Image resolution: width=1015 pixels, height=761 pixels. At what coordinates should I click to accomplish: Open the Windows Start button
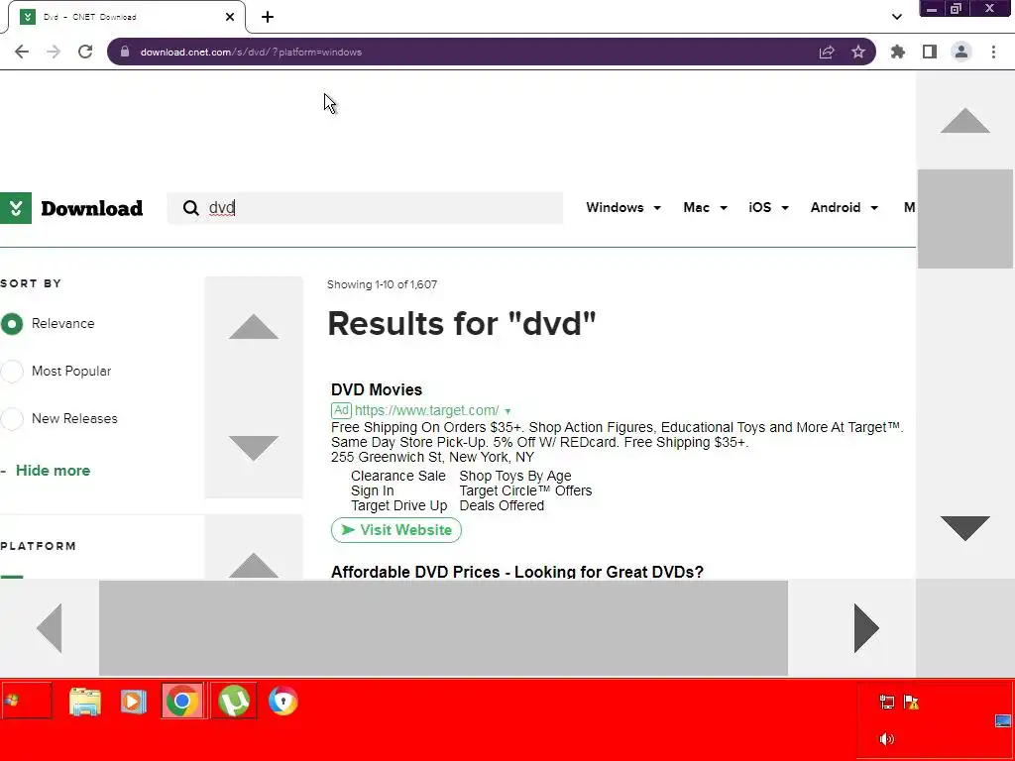27,701
